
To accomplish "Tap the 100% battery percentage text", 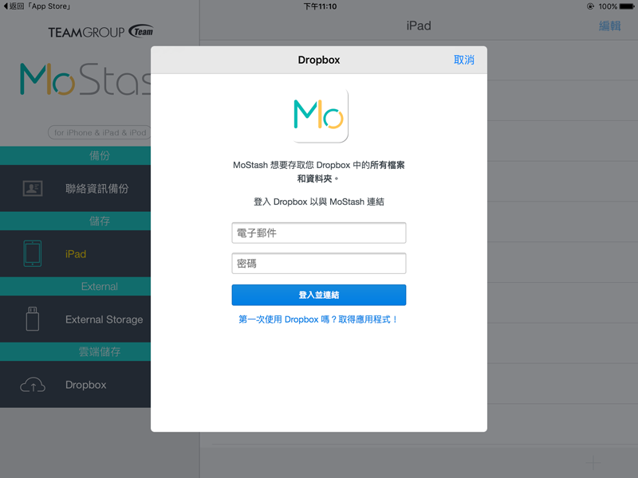I will coord(608,6).
